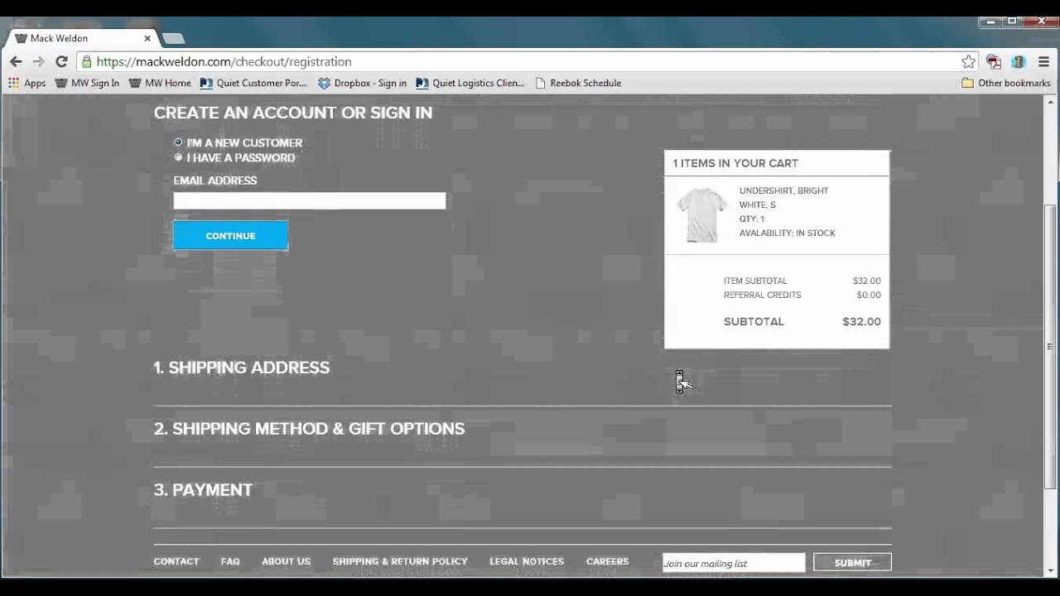Open the Apps bookmark shortcut

click(x=26, y=83)
